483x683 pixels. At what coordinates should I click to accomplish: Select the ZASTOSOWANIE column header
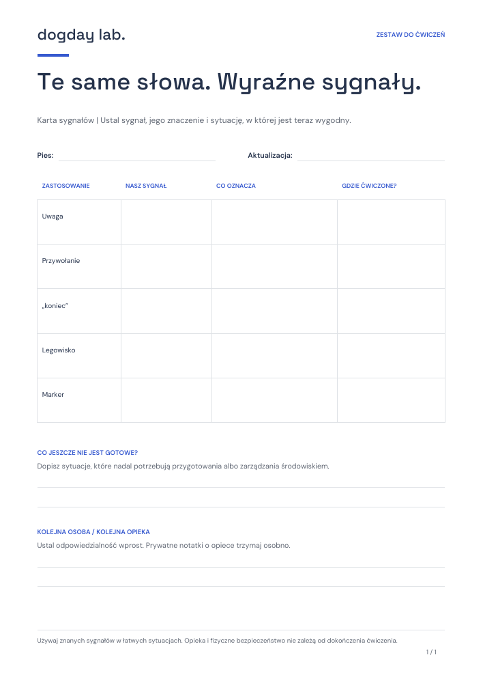(x=65, y=186)
